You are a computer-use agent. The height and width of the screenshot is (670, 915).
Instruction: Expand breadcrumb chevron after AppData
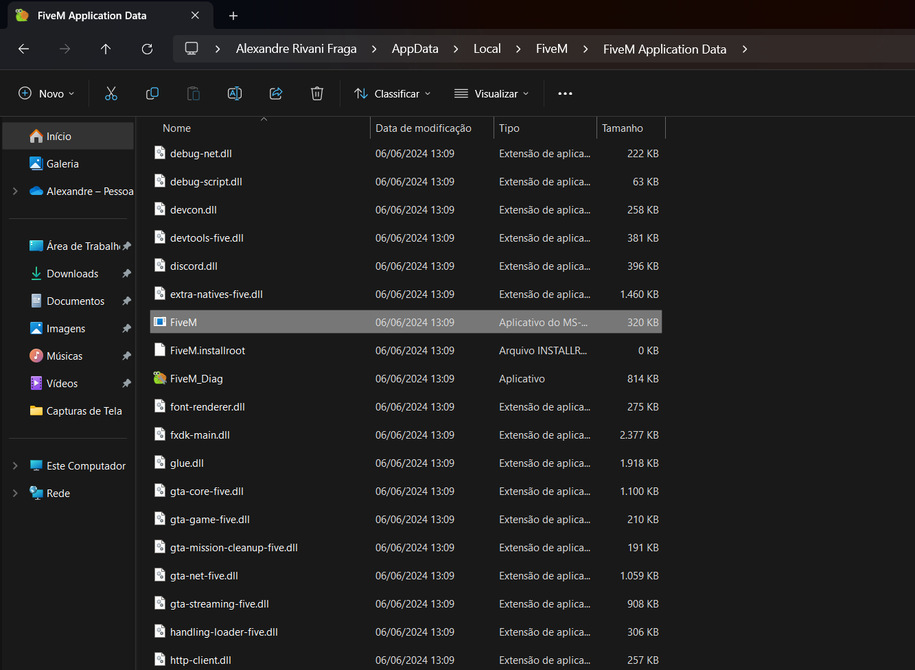tap(456, 49)
